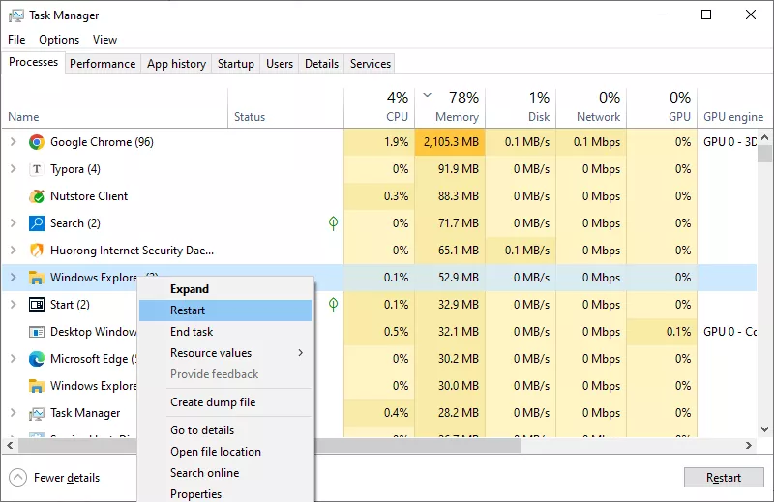Viewport: 774px width, 502px height.
Task: Expand the Google Chrome (96) process group
Action: [14, 142]
